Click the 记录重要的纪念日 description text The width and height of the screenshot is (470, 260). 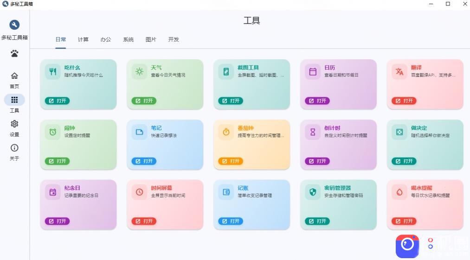pyautogui.click(x=81, y=196)
